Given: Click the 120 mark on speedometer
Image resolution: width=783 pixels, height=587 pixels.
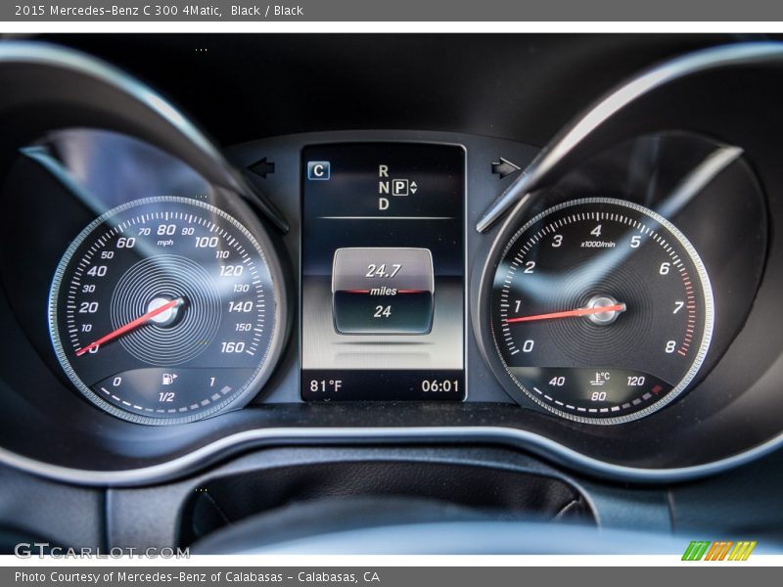Looking at the screenshot, I should [231, 271].
